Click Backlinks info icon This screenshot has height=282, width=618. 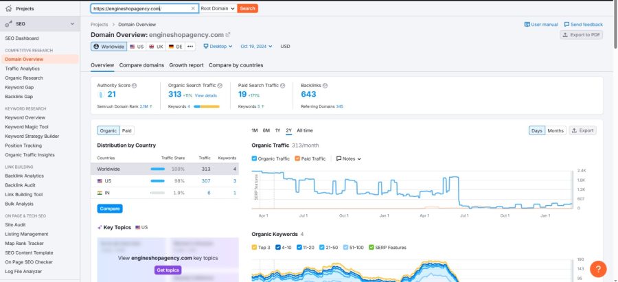pos(325,86)
